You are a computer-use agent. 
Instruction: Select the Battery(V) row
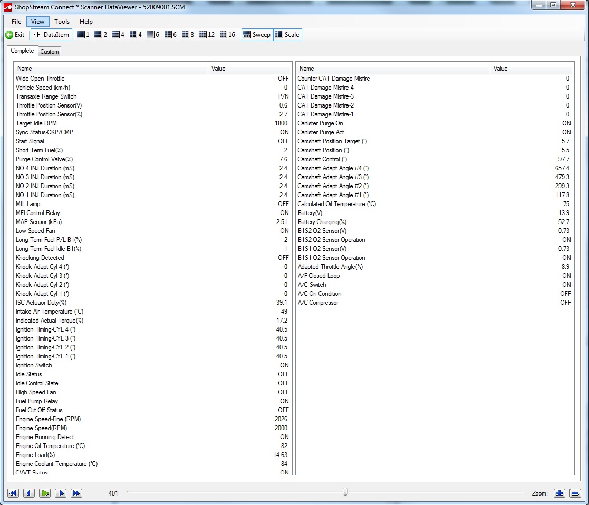[x=434, y=213]
